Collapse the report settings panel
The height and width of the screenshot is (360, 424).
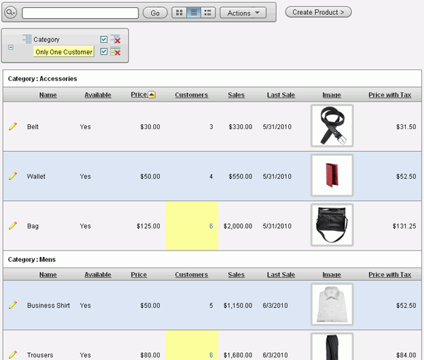tap(11, 47)
